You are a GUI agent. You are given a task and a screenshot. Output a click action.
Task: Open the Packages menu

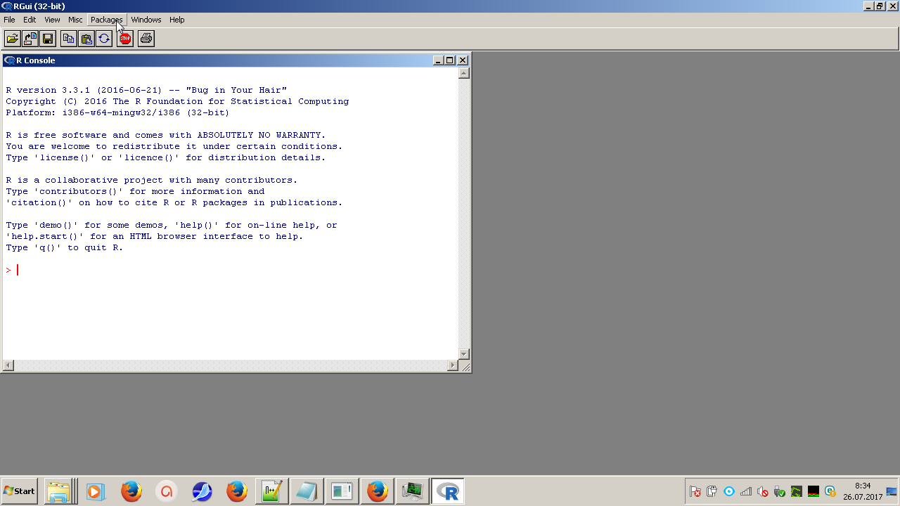pos(107,20)
